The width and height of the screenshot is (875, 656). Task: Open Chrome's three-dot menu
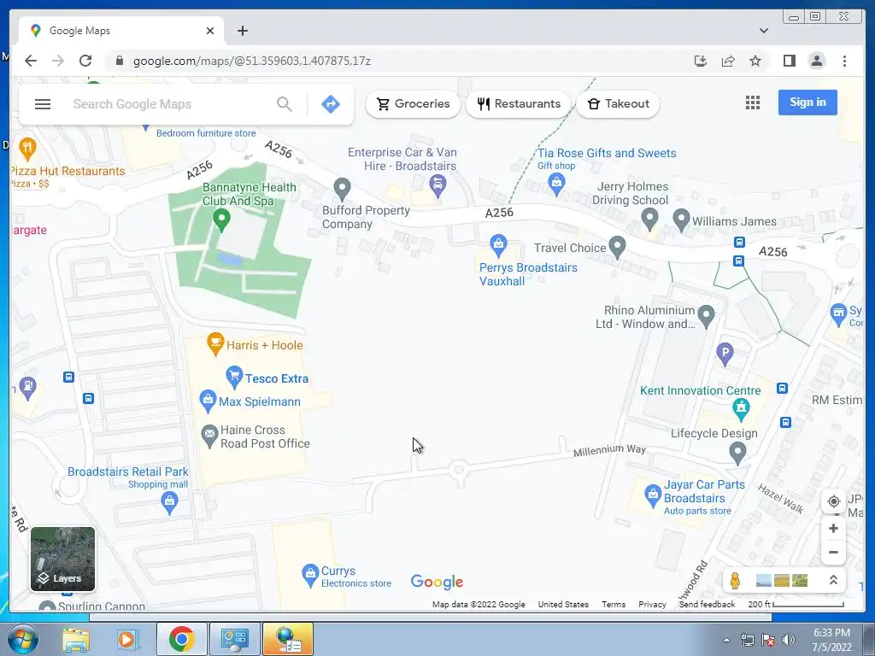pos(844,61)
